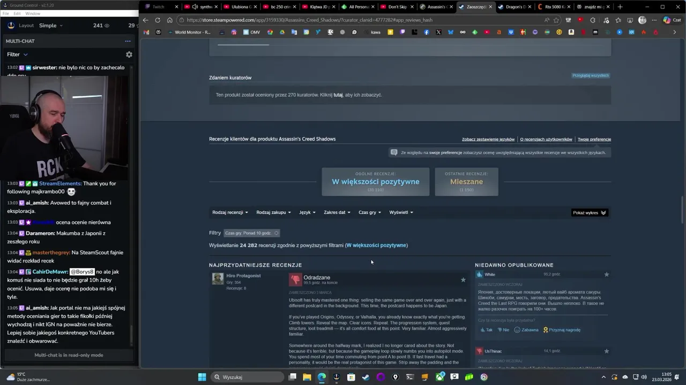This screenshot has height=385, width=686.
Task: Click the Windows search box Wyszukaj
Action: pos(246,377)
